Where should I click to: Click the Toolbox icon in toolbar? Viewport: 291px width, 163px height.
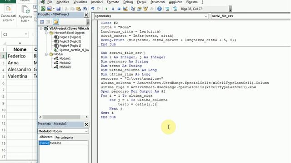[152, 9]
